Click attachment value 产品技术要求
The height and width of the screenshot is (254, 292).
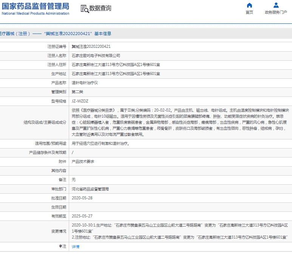click(x=83, y=162)
